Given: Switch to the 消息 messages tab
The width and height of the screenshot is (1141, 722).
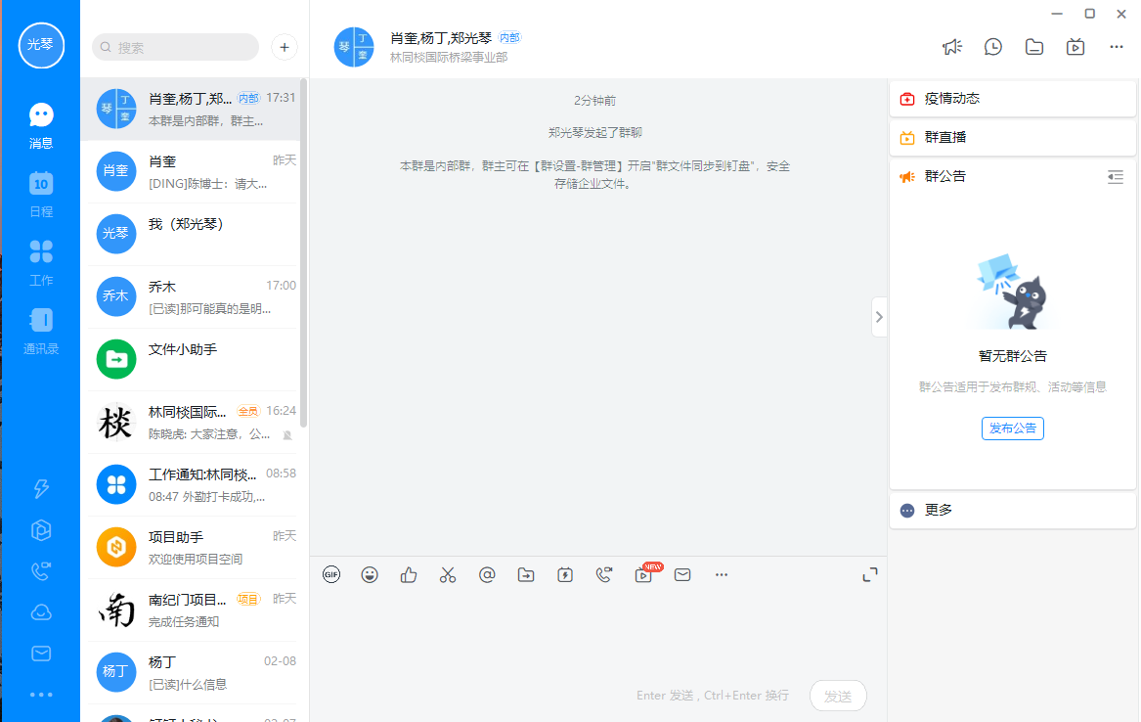Looking at the screenshot, I should (41, 125).
